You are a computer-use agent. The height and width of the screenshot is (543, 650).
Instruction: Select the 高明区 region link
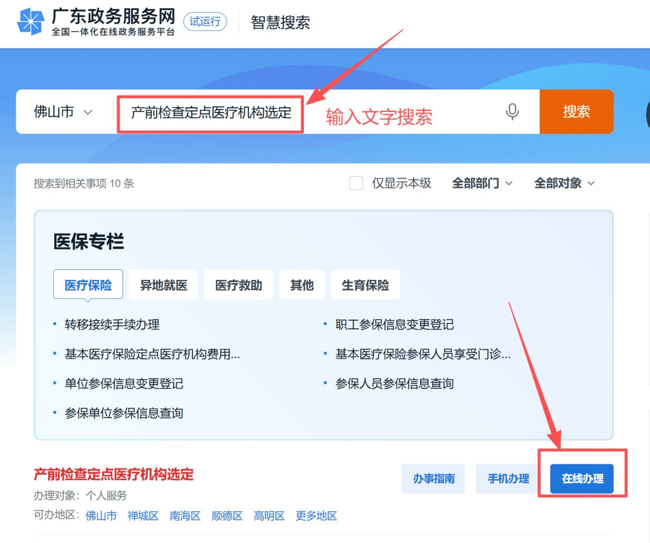(x=269, y=516)
